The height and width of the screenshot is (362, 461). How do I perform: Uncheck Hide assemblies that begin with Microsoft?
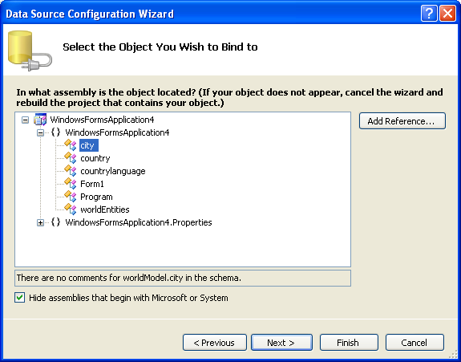click(x=20, y=298)
